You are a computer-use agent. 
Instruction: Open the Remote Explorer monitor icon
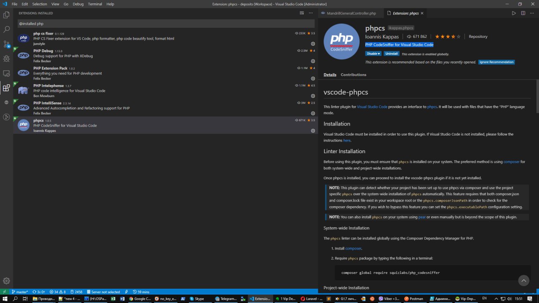click(6, 73)
